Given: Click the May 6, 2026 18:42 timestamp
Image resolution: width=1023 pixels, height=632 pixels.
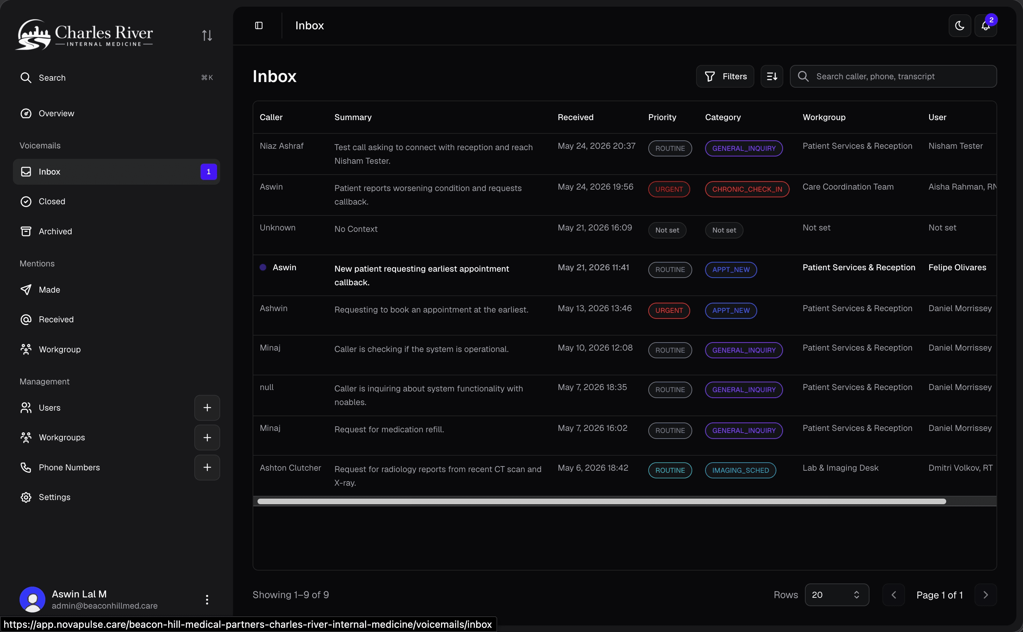Looking at the screenshot, I should coord(592,468).
